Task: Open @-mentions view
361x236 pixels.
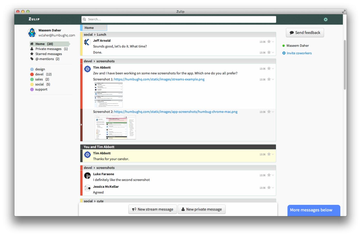Action: [x=45, y=59]
